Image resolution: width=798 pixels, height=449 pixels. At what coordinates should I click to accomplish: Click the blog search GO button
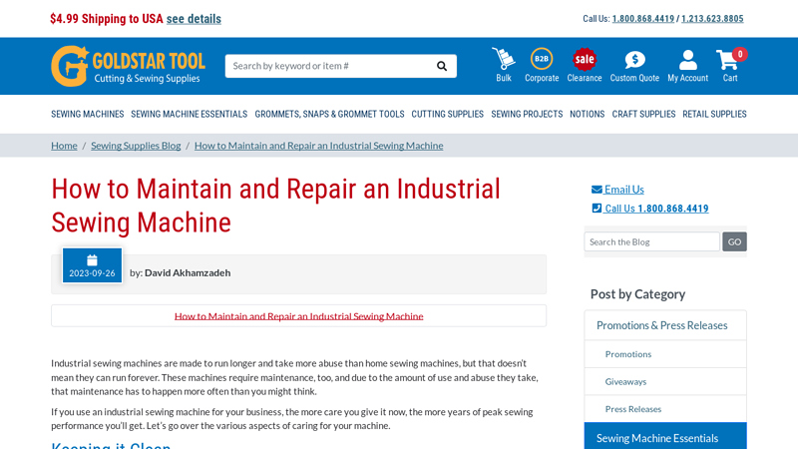click(734, 241)
